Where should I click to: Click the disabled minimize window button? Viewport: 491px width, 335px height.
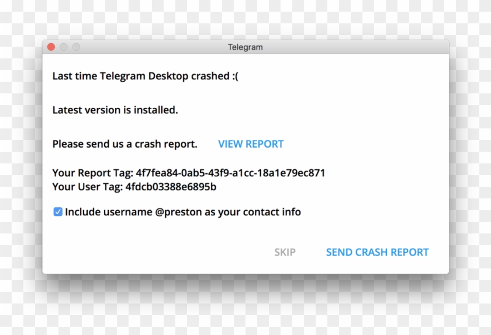tap(64, 47)
